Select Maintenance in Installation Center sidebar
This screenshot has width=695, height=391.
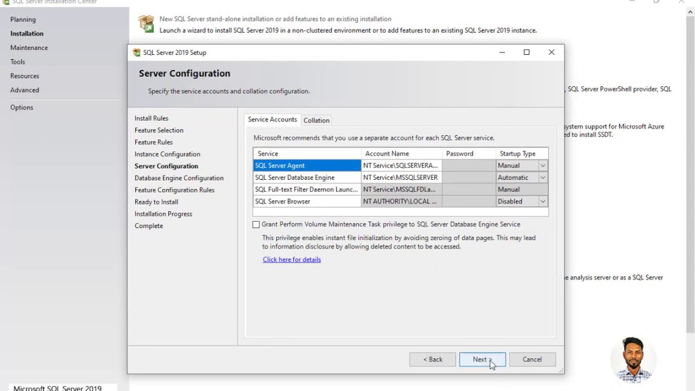[29, 48]
